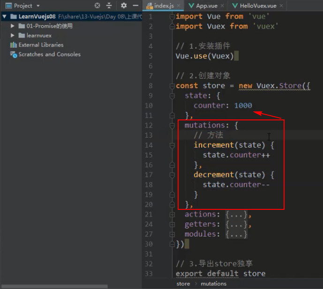Screen dimensions: 323x289
Task: Open Project panel settings gear
Action: 124,6
